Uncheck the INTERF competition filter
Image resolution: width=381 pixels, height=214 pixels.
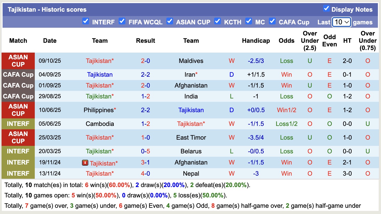[86, 22]
